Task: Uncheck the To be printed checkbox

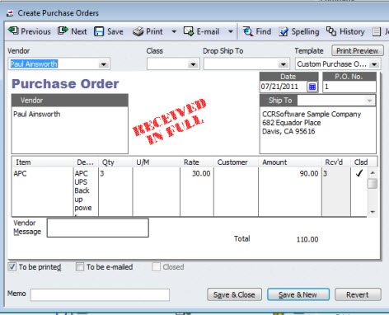Action: [x=12, y=266]
